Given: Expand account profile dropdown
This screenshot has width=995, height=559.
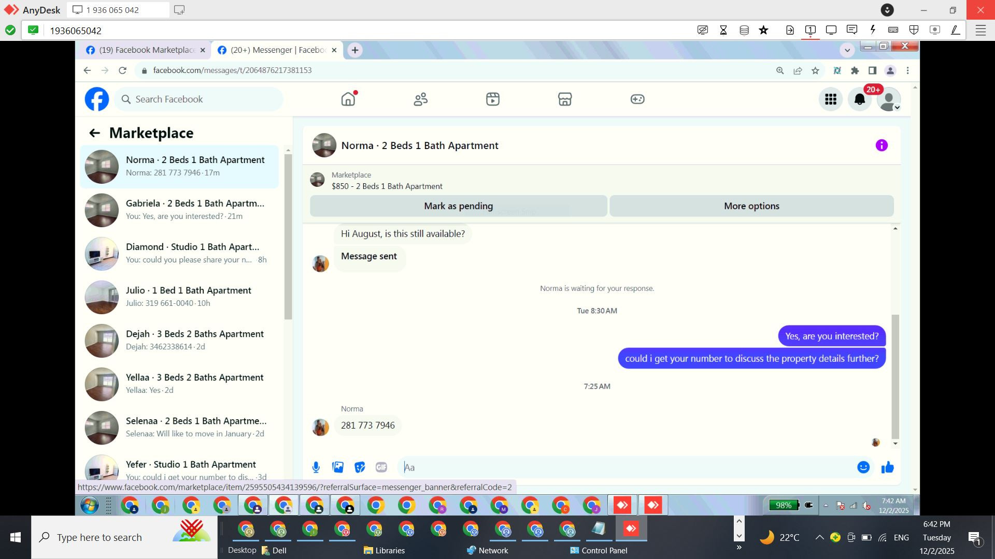Looking at the screenshot, I should 890,100.
